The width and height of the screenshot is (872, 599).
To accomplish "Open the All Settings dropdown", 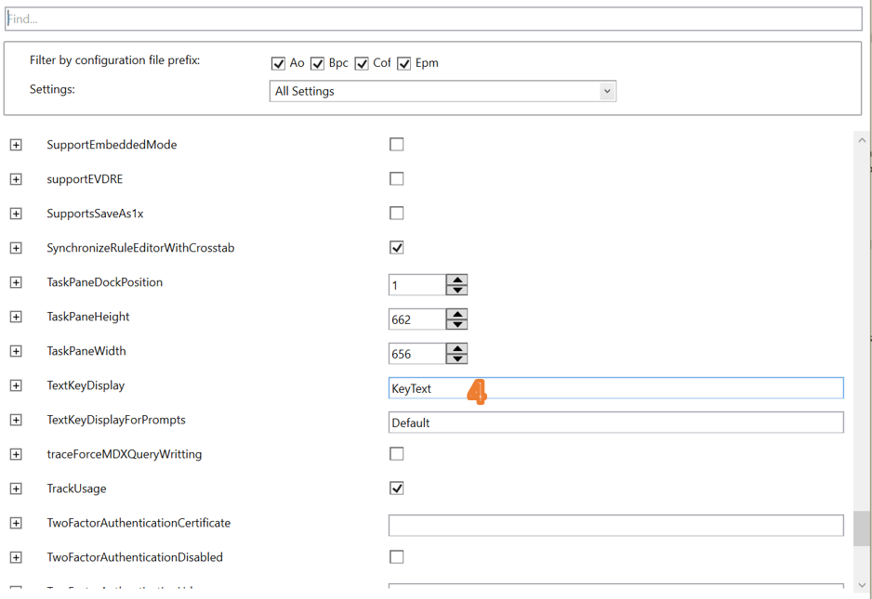I will 443,91.
